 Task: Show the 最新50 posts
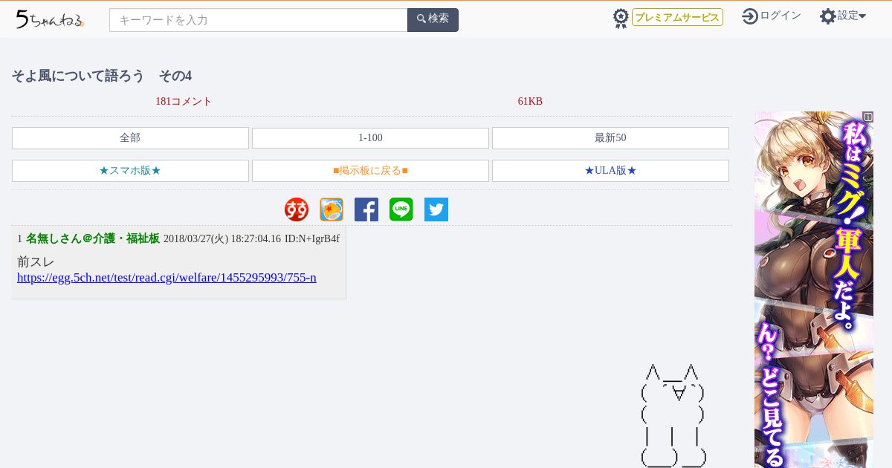[x=610, y=138]
